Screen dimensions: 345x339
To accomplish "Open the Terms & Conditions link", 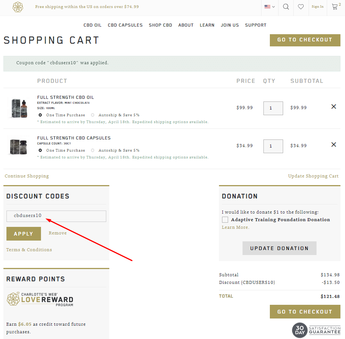I will [29, 250].
